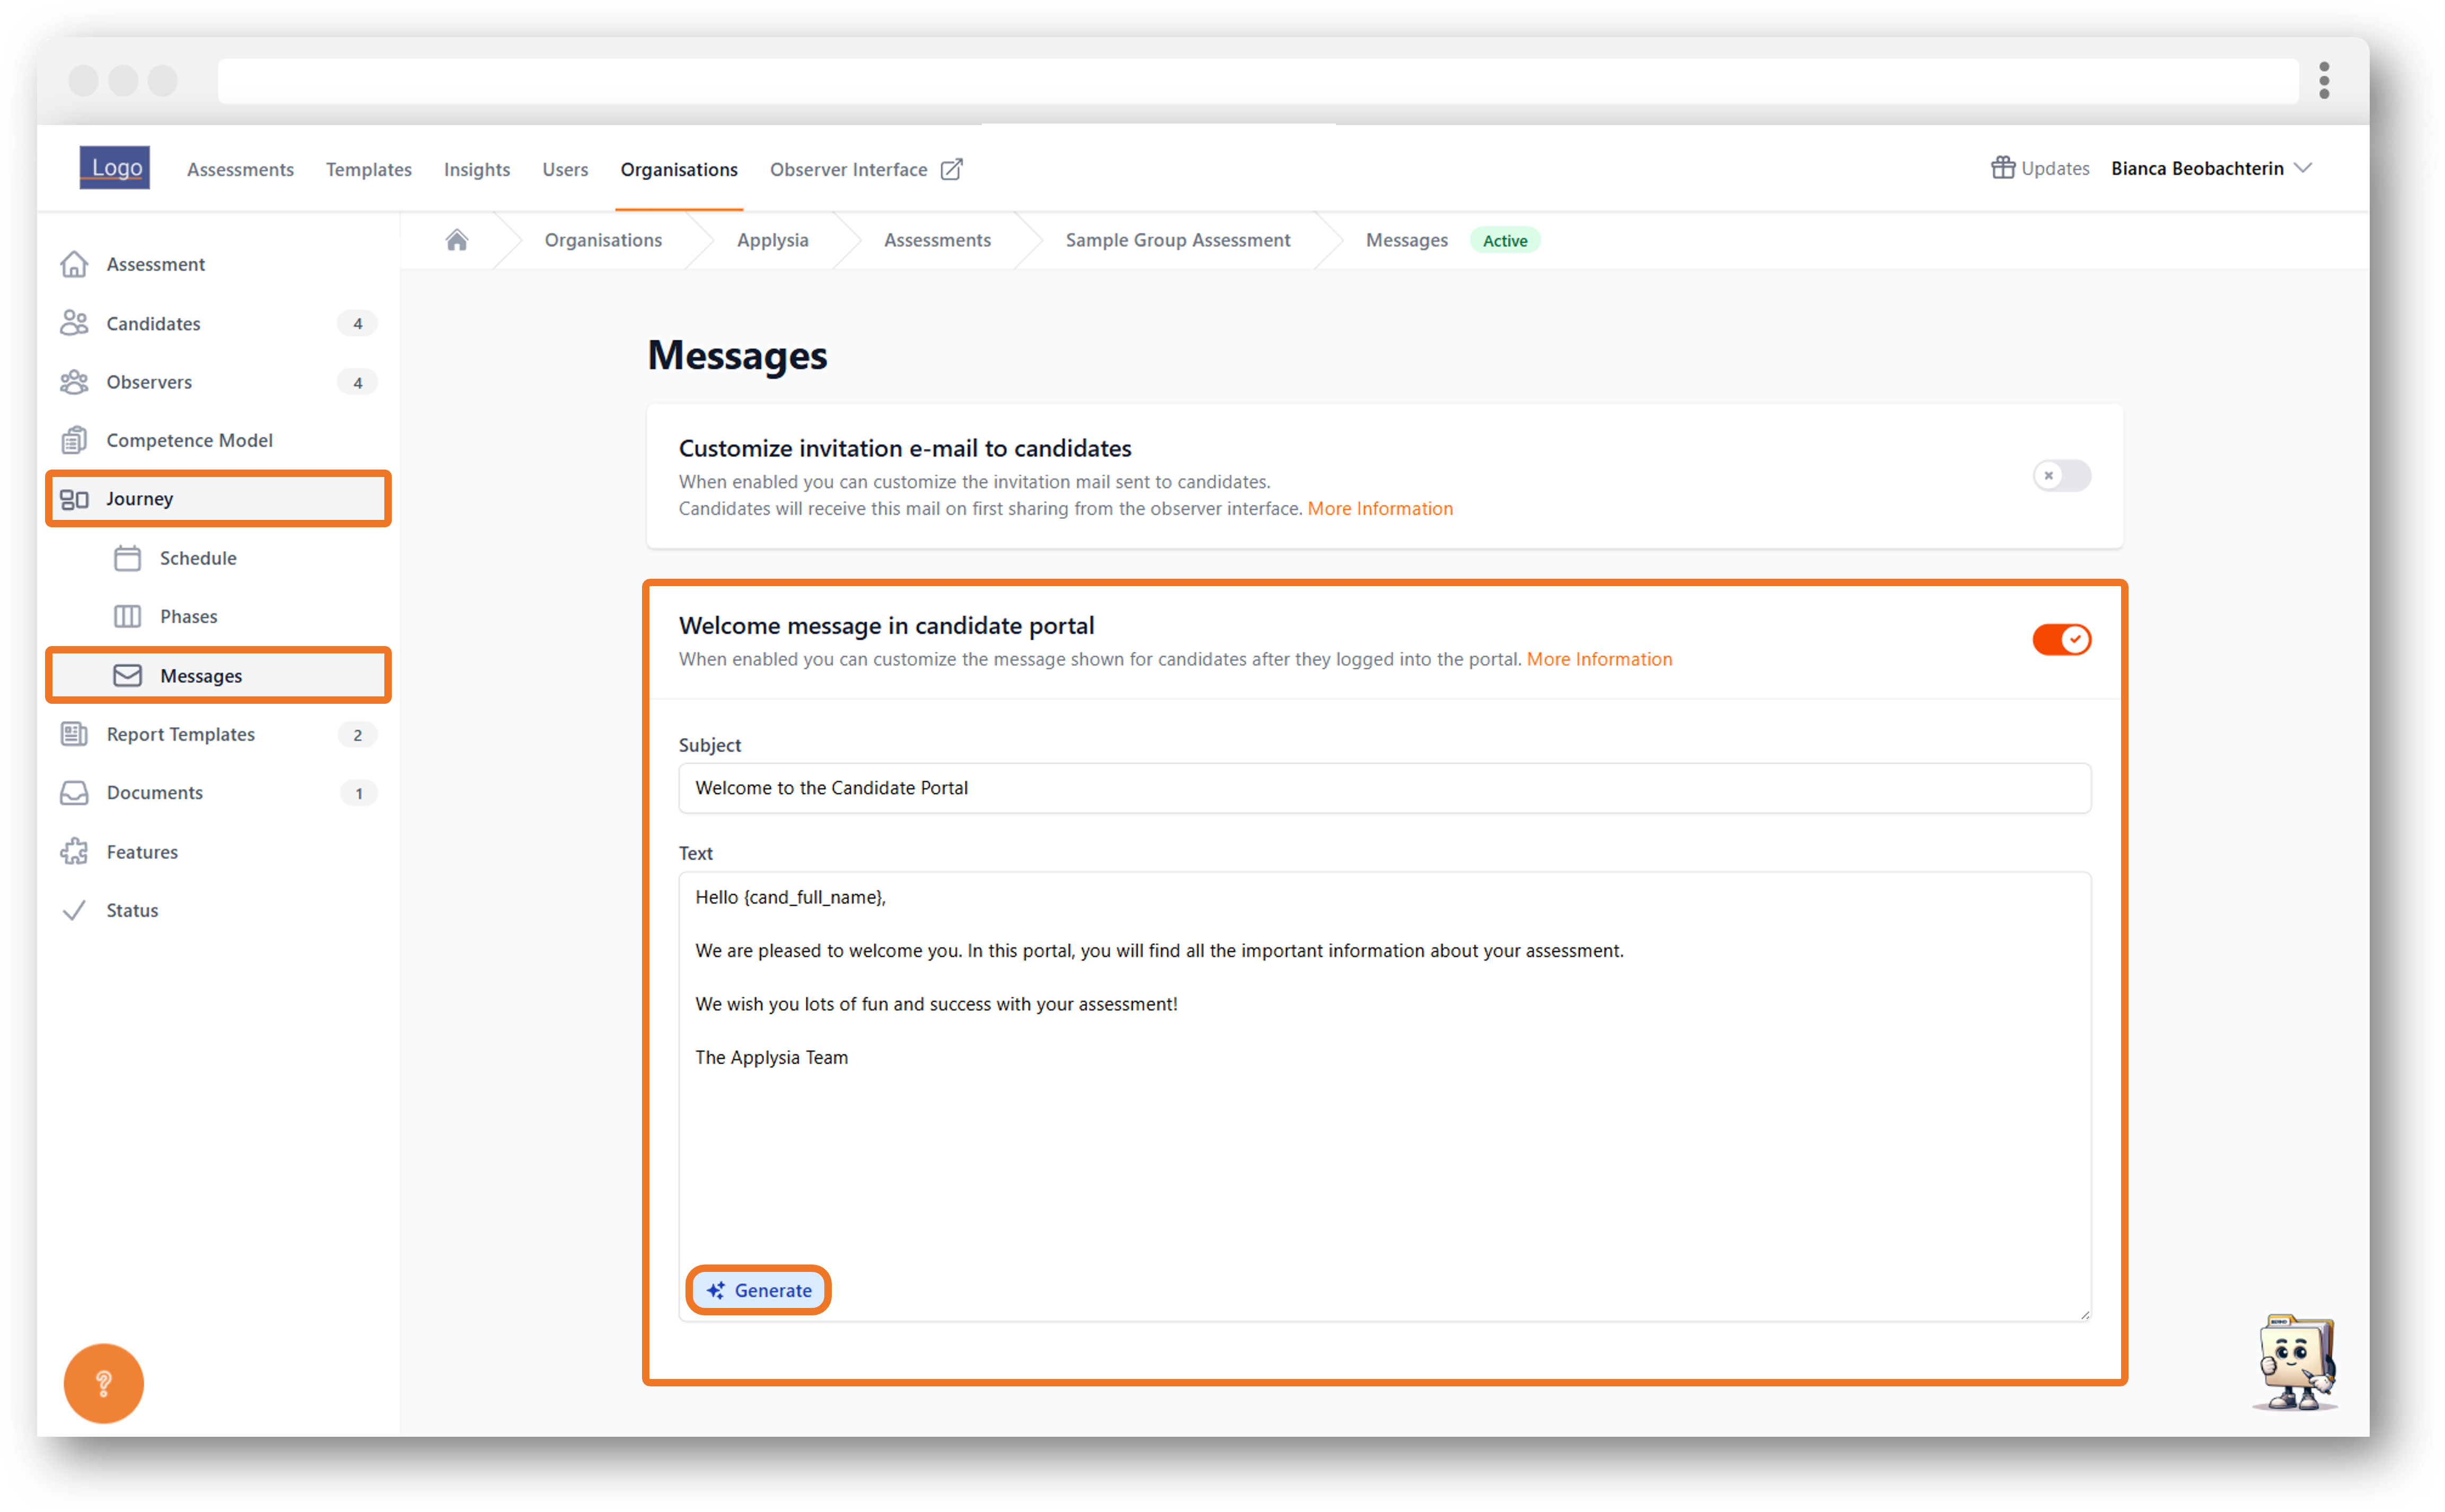Click the browser address bar
2445x1512 pixels.
pos(1258,80)
